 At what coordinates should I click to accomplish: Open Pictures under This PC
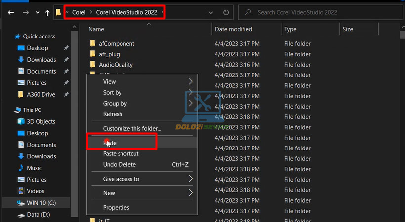click(x=37, y=180)
